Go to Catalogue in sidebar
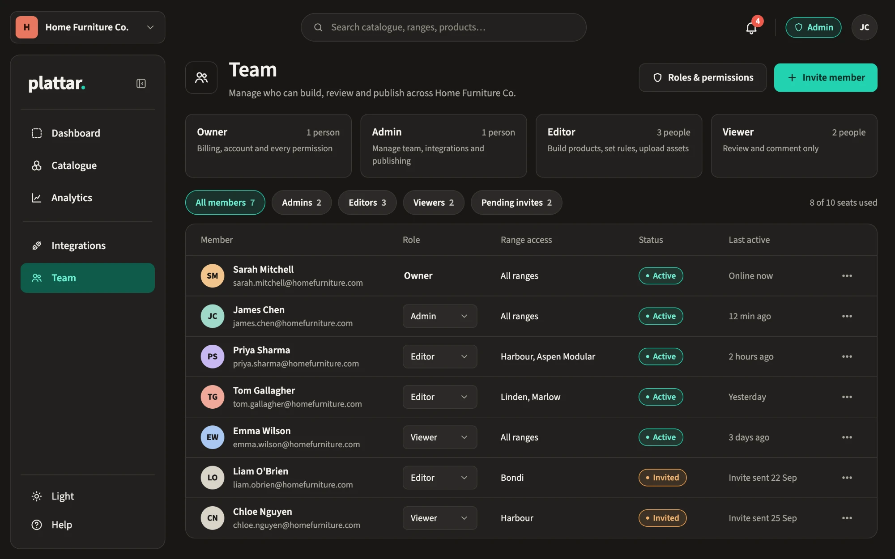 88,165
